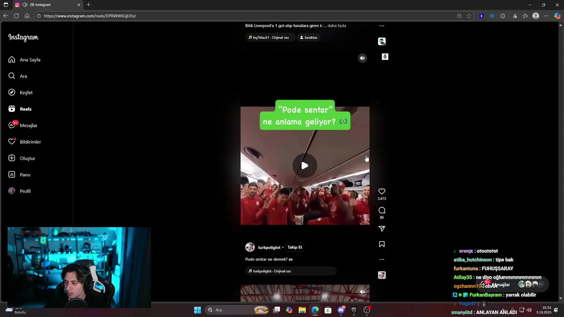Open Windows Start menu
564x317 pixels.
pyautogui.click(x=197, y=310)
